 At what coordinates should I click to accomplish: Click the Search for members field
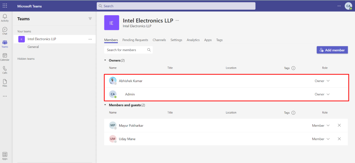pyautogui.click(x=128, y=50)
